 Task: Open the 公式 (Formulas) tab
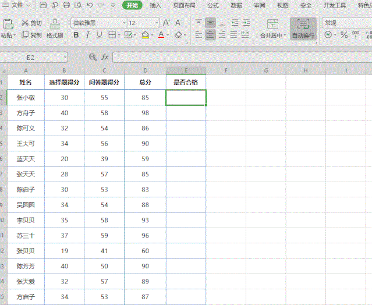pos(213,5)
